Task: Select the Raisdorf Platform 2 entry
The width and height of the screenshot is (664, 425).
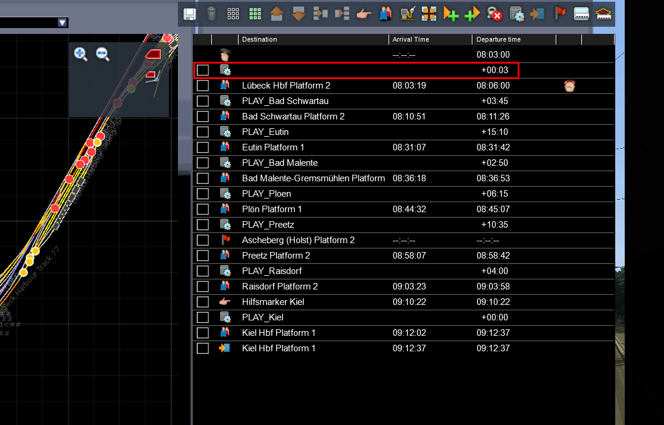Action: point(280,287)
